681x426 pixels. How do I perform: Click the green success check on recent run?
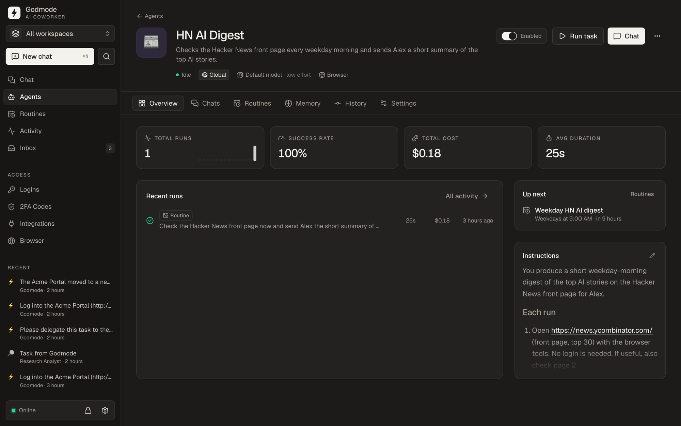[150, 220]
